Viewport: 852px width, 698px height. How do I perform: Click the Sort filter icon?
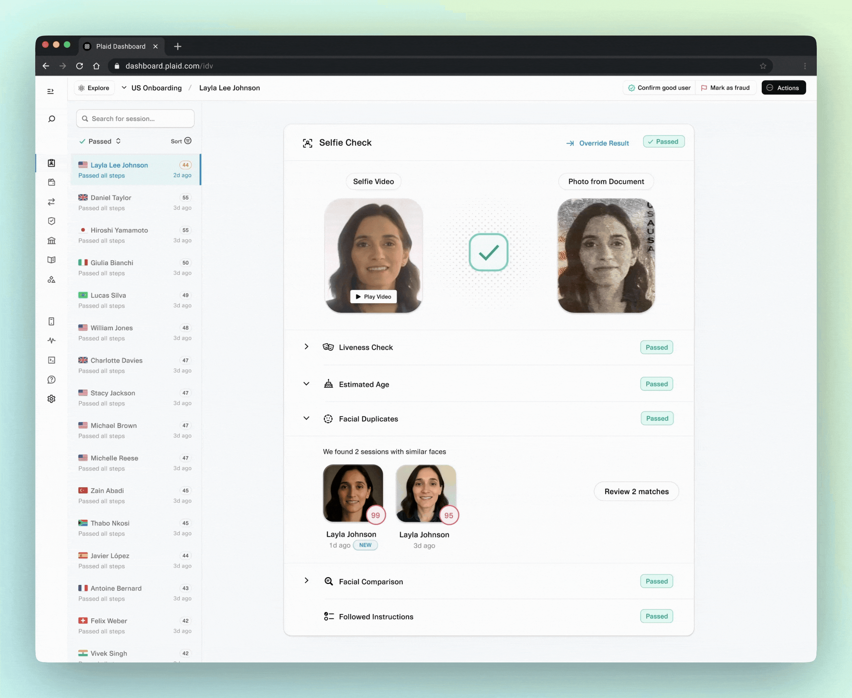188,141
